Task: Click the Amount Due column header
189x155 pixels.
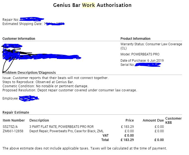Action: (x=153, y=120)
